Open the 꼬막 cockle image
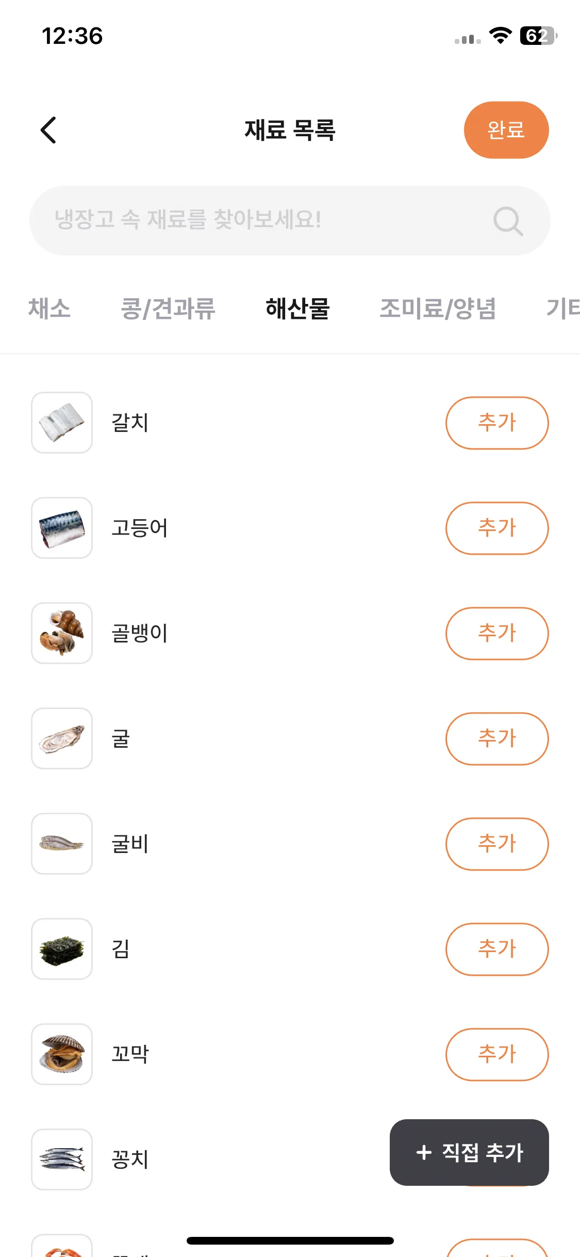This screenshot has height=1257, width=580. point(62,1054)
